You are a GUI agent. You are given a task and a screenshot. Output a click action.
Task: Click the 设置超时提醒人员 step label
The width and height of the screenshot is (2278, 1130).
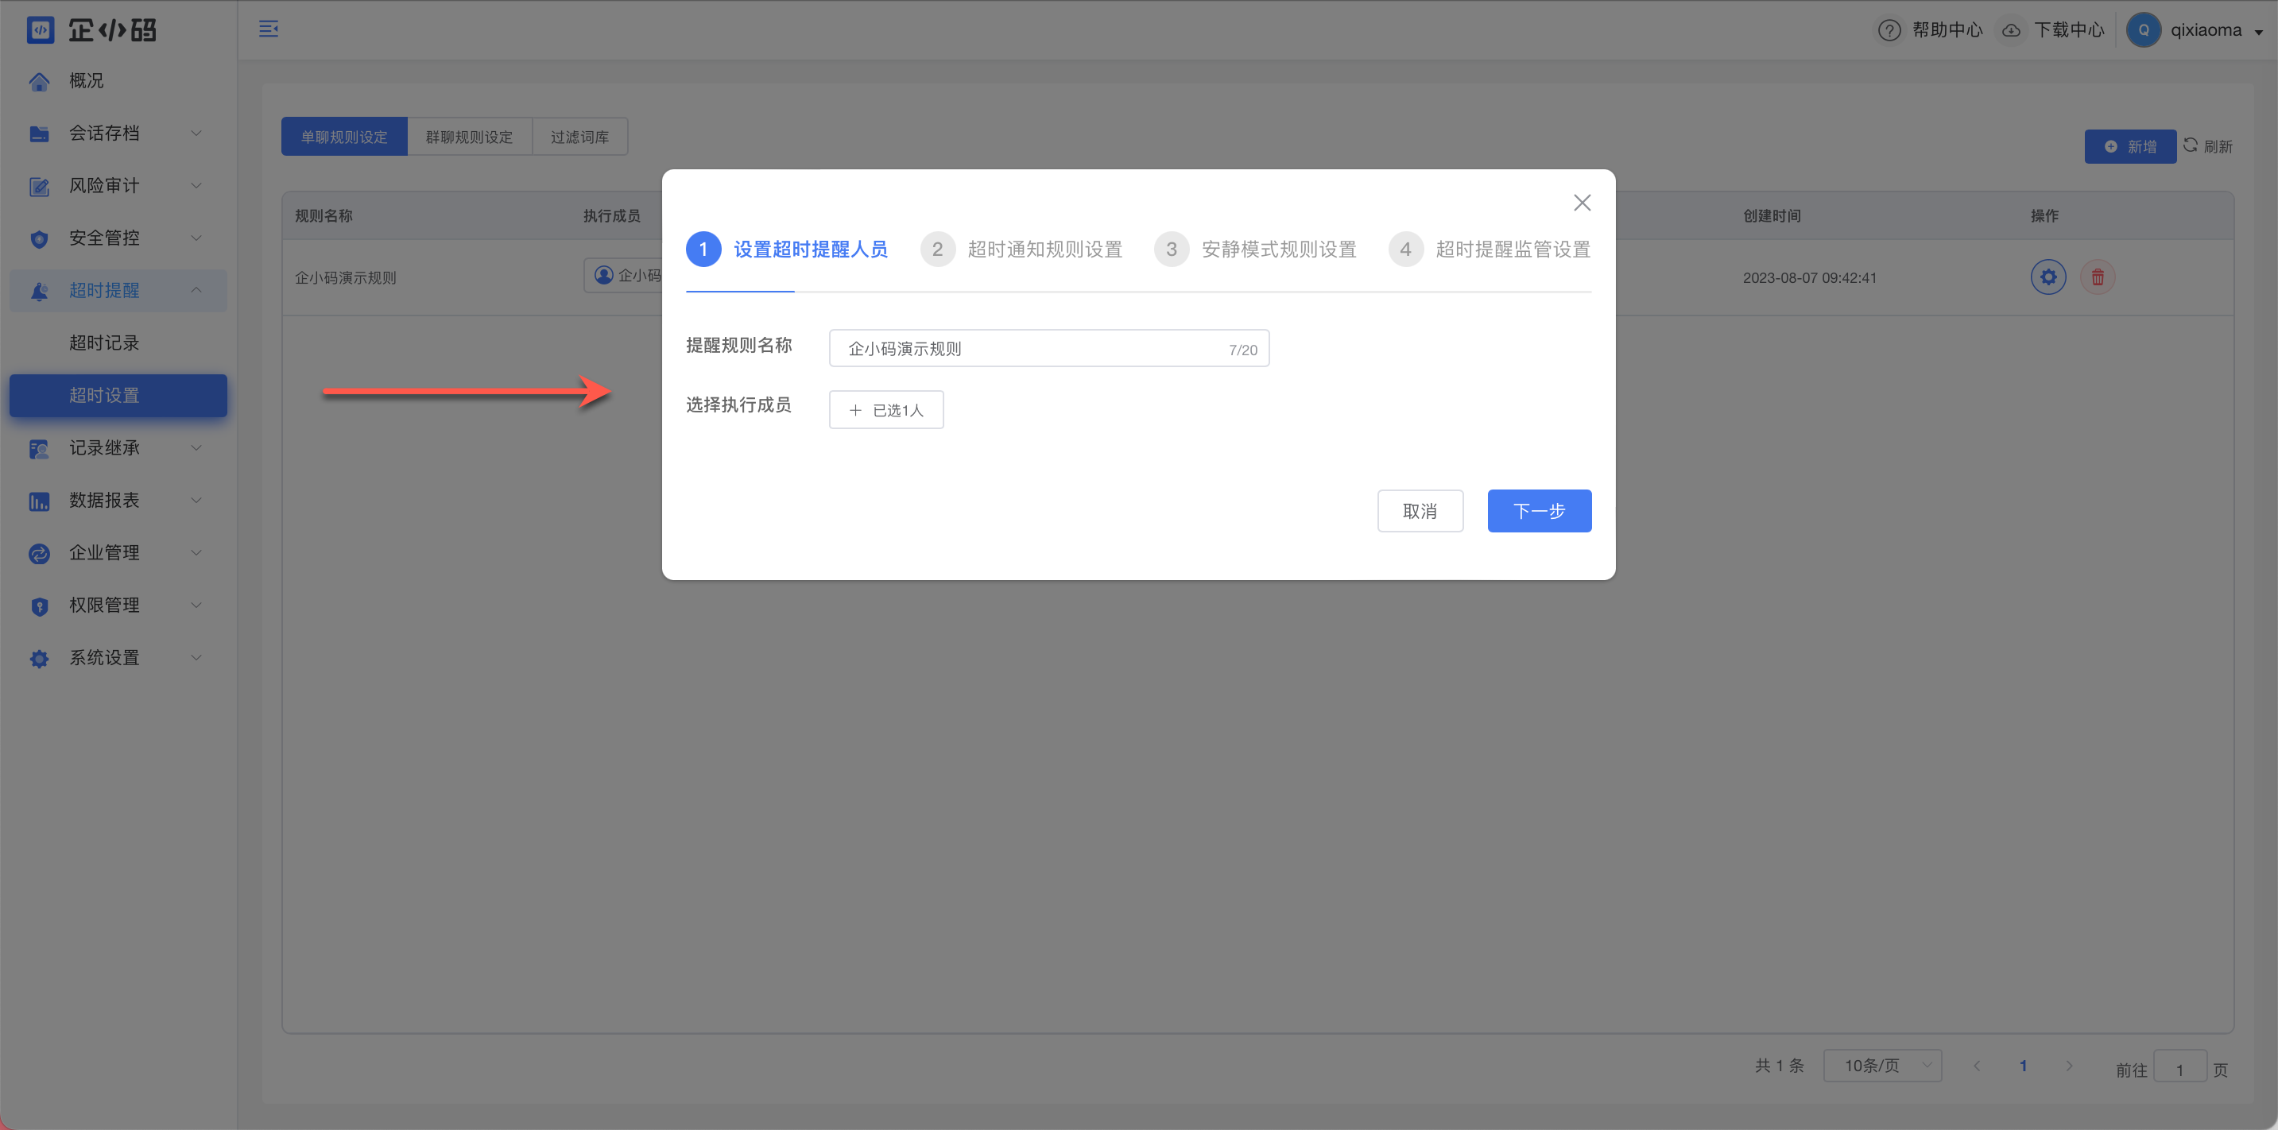click(811, 250)
